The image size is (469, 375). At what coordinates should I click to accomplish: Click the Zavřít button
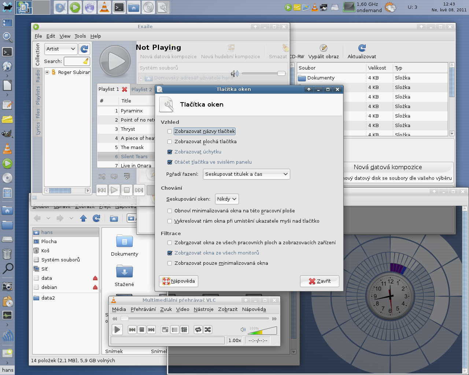click(320, 281)
